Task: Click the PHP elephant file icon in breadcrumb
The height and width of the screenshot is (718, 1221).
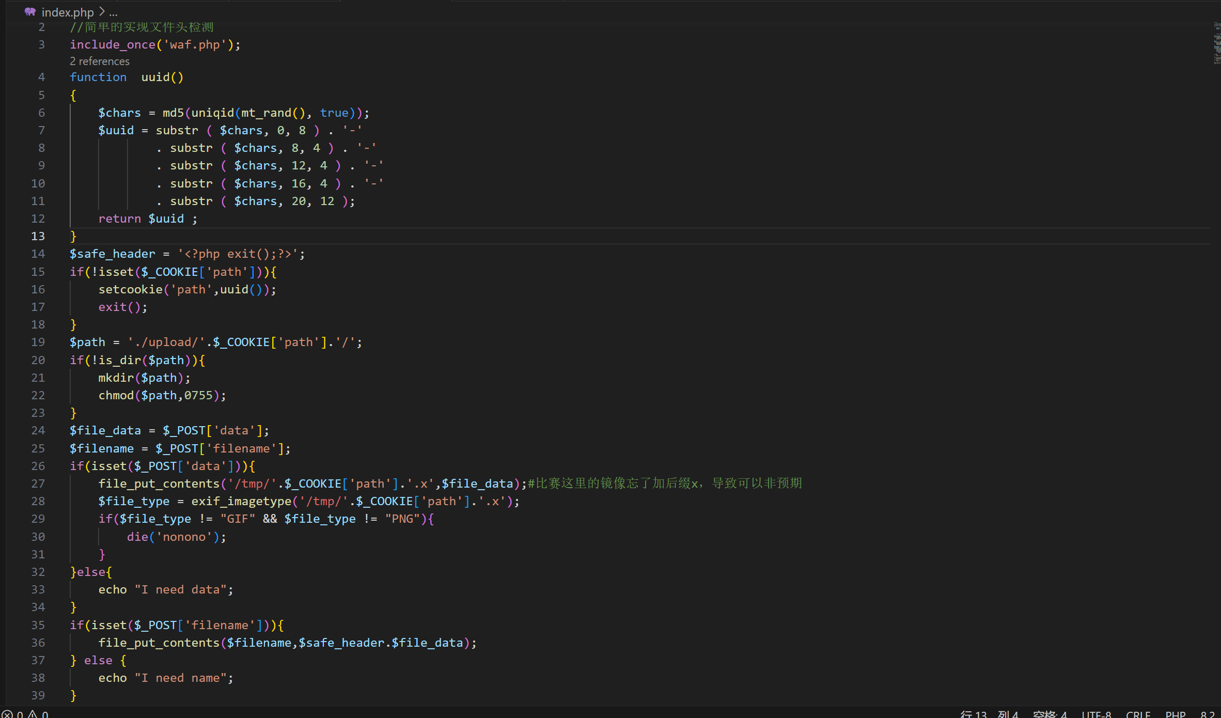Action: click(30, 12)
